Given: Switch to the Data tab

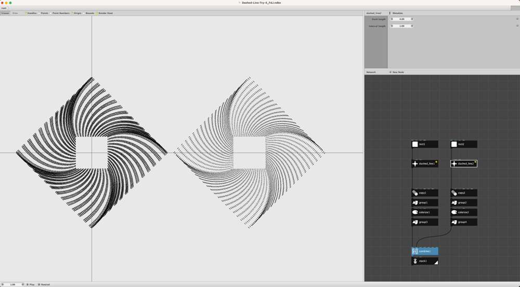Looking at the screenshot, I should 15,13.
